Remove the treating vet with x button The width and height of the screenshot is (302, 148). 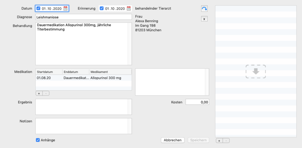click(204, 19)
